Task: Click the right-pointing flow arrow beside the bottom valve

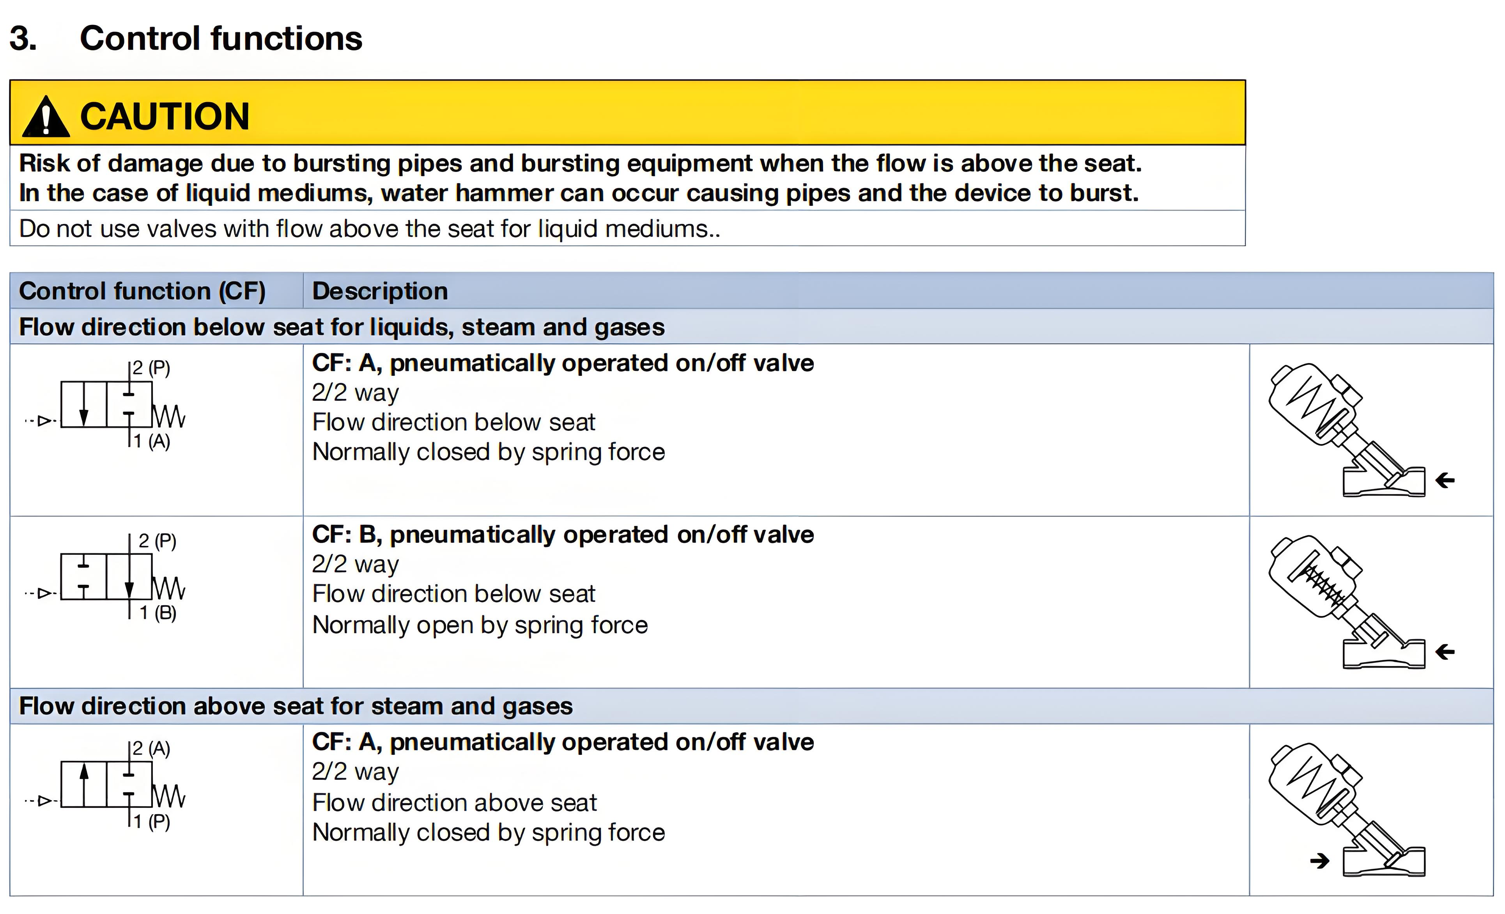Action: click(x=1319, y=861)
